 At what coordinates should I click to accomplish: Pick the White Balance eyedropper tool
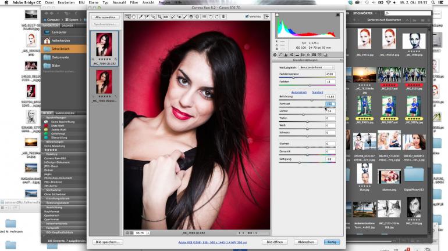[x=141, y=17]
